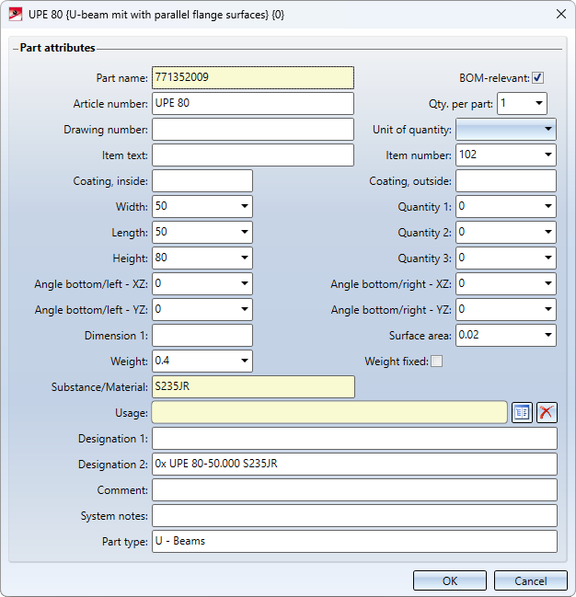Click the Coating, outside field
This screenshot has height=597, width=576.
click(506, 180)
